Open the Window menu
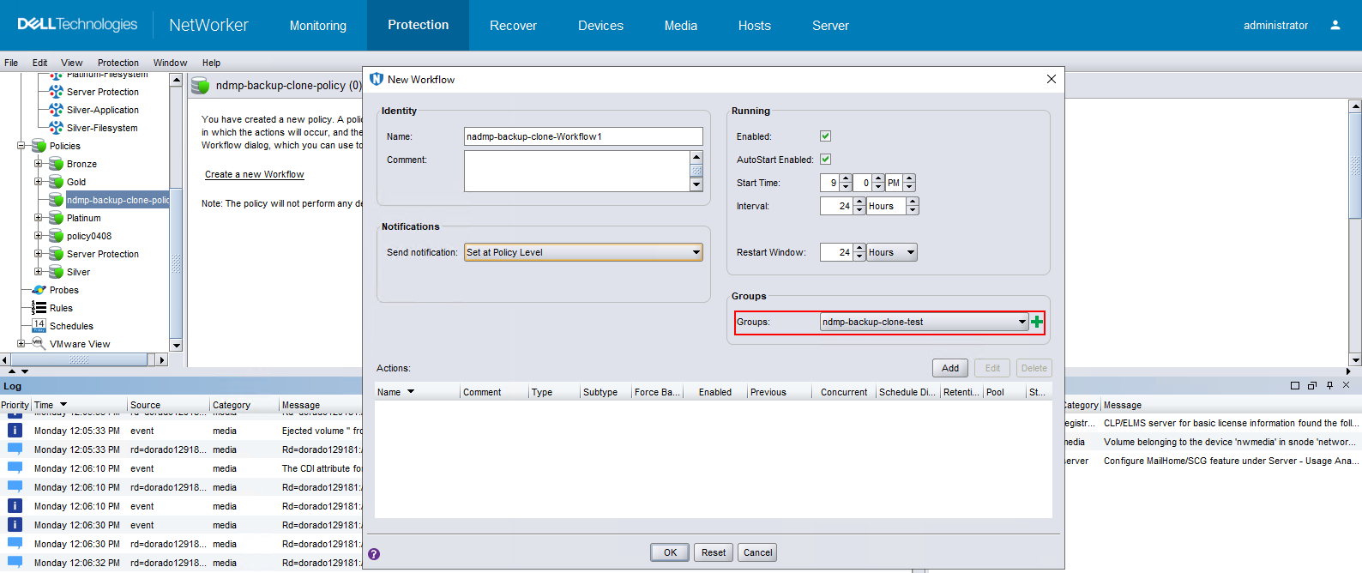This screenshot has height=573, width=1362. click(170, 63)
